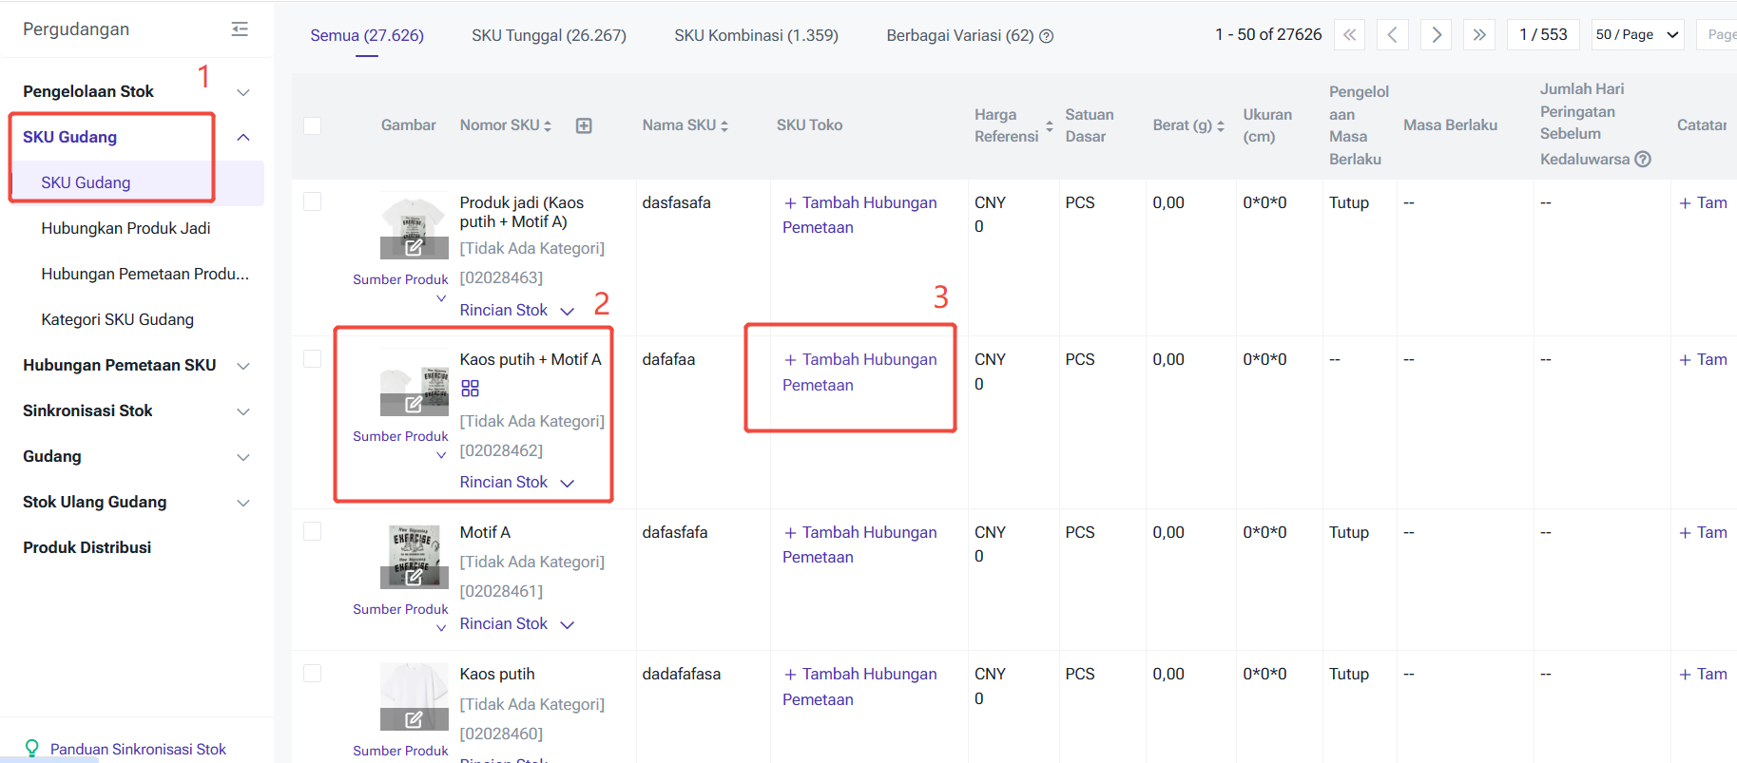Collapse the Pergudangan sidebar menu icon
This screenshot has width=1737, height=763.
[240, 29]
